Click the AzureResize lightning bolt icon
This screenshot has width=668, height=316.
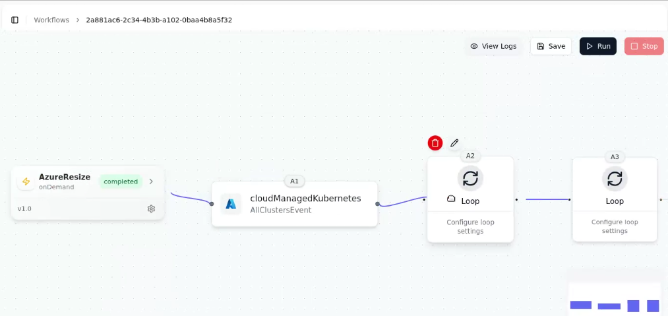[26, 181]
